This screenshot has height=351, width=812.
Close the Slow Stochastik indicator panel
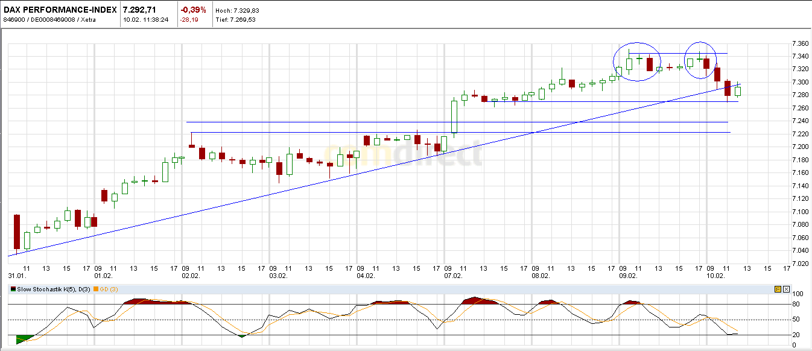[786, 289]
